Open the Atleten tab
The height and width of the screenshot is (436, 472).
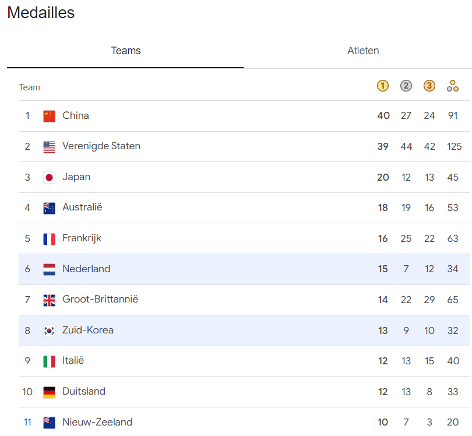pyautogui.click(x=363, y=51)
